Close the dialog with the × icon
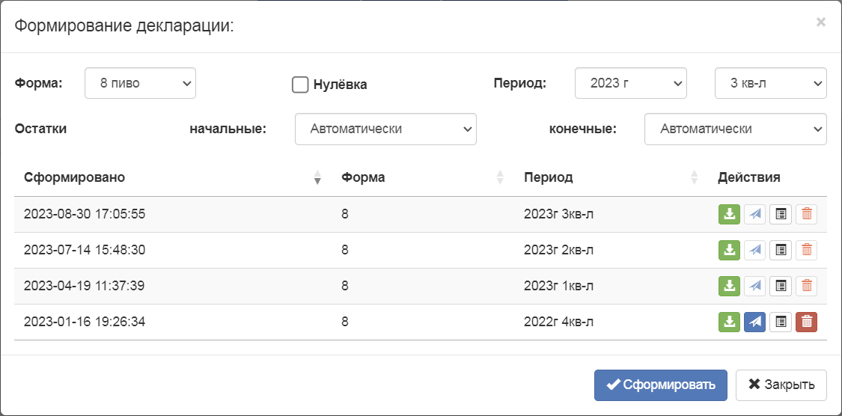Image resolution: width=842 pixels, height=416 pixels. tap(821, 22)
